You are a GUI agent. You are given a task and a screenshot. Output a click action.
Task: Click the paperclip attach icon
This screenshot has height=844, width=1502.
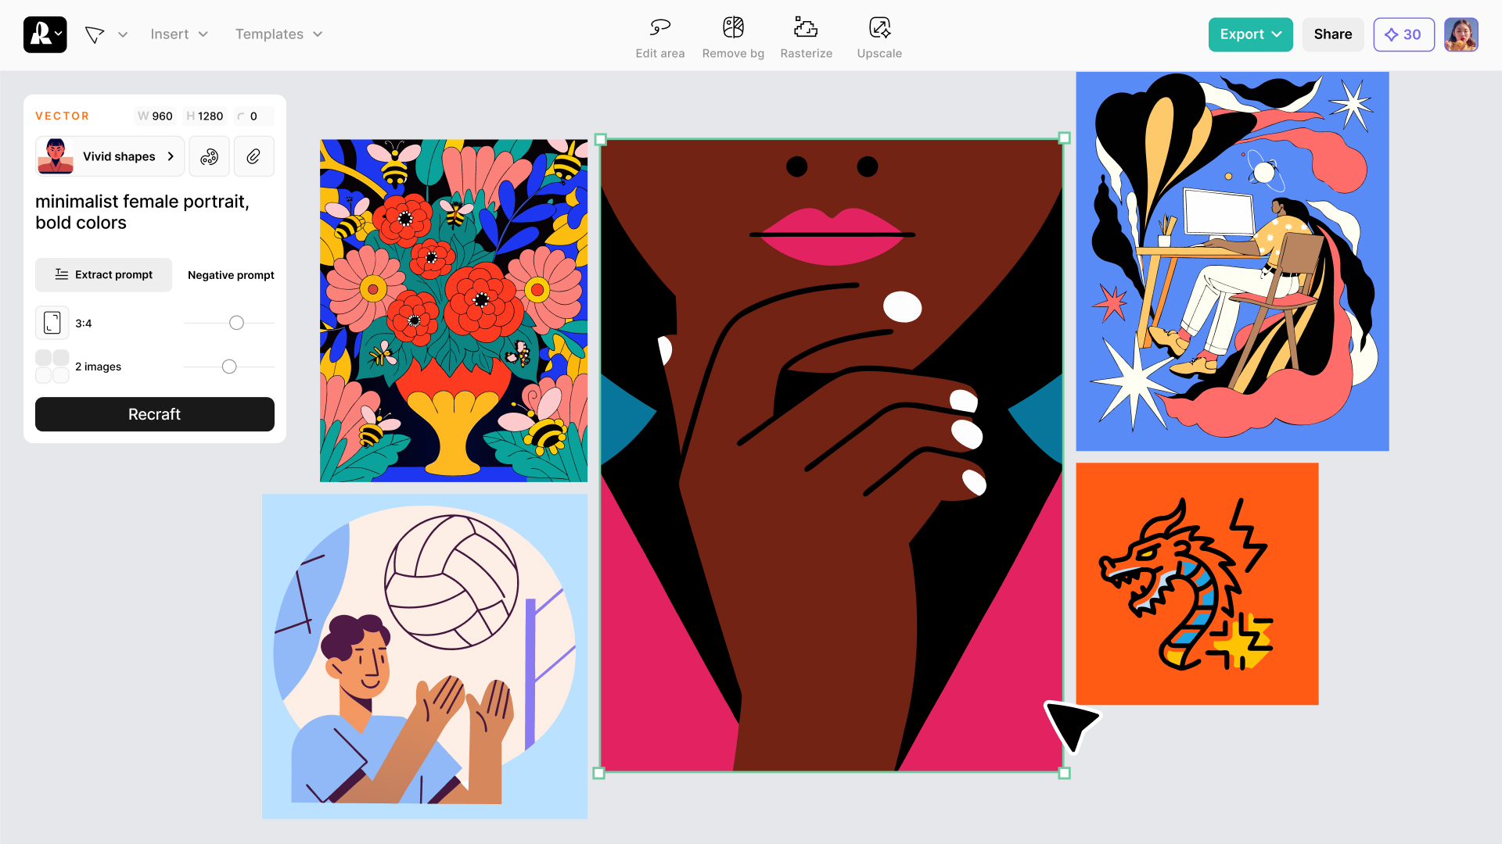pos(253,156)
